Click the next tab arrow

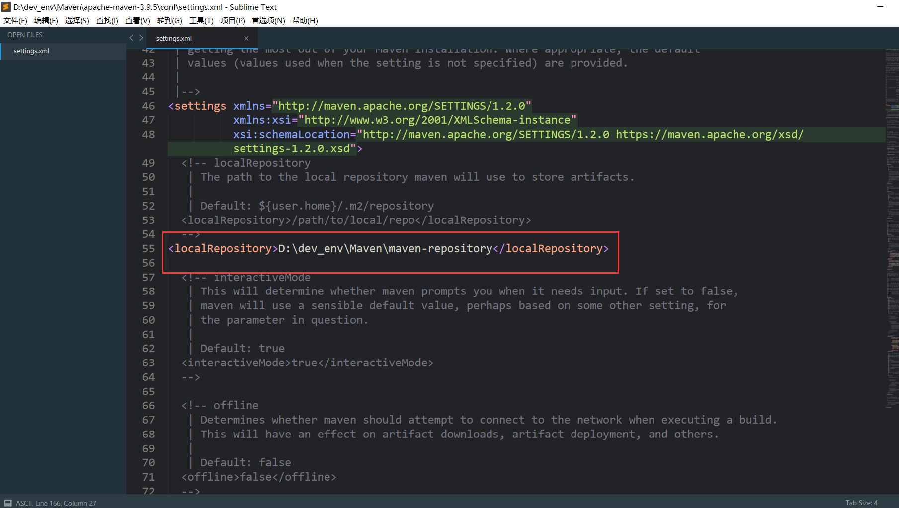pyautogui.click(x=141, y=38)
